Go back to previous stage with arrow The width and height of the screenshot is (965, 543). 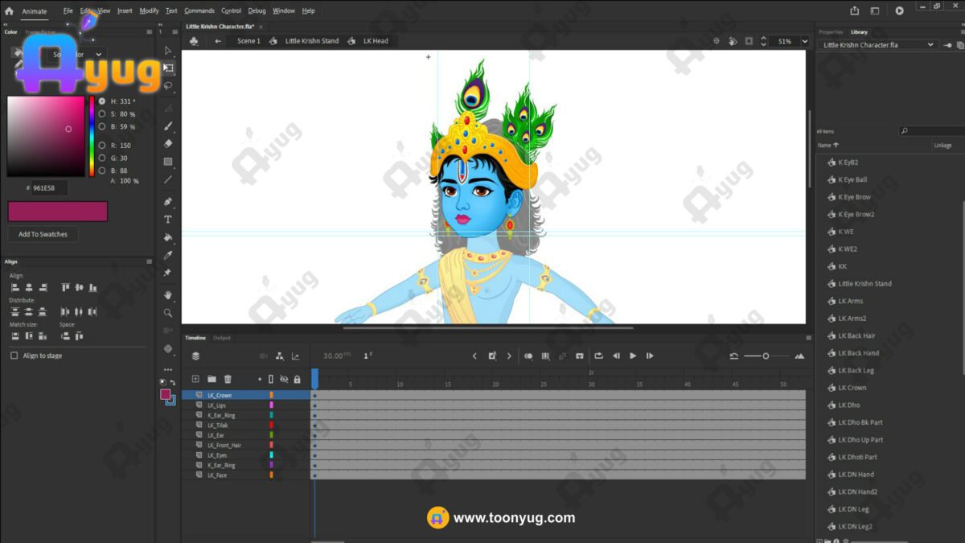[x=218, y=41]
